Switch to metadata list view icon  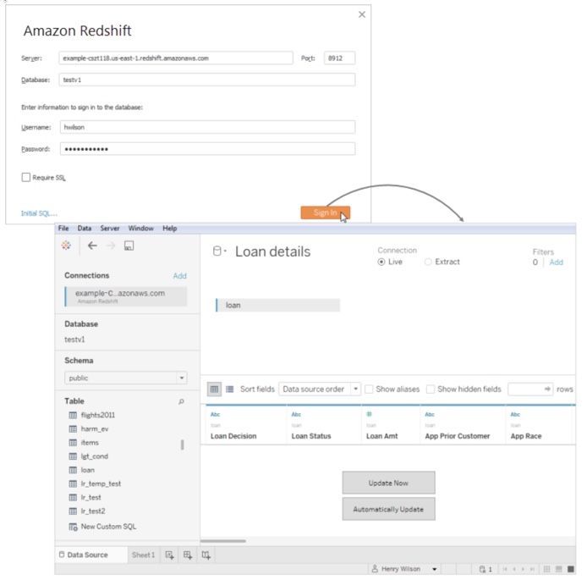tap(229, 389)
